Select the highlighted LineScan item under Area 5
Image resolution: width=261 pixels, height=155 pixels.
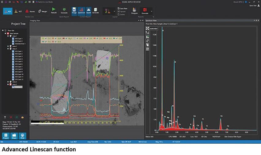[17, 87]
